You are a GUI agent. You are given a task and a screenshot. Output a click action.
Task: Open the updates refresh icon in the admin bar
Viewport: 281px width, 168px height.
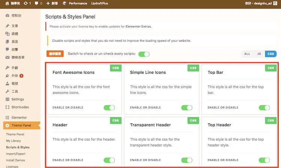[25, 3]
